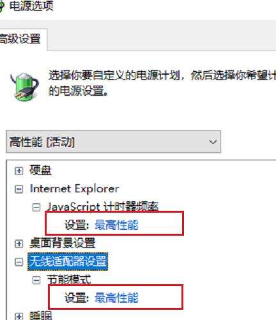This screenshot has height=320, width=276.
Task: Expand the 硬盘 tree node
Action: 19,171
